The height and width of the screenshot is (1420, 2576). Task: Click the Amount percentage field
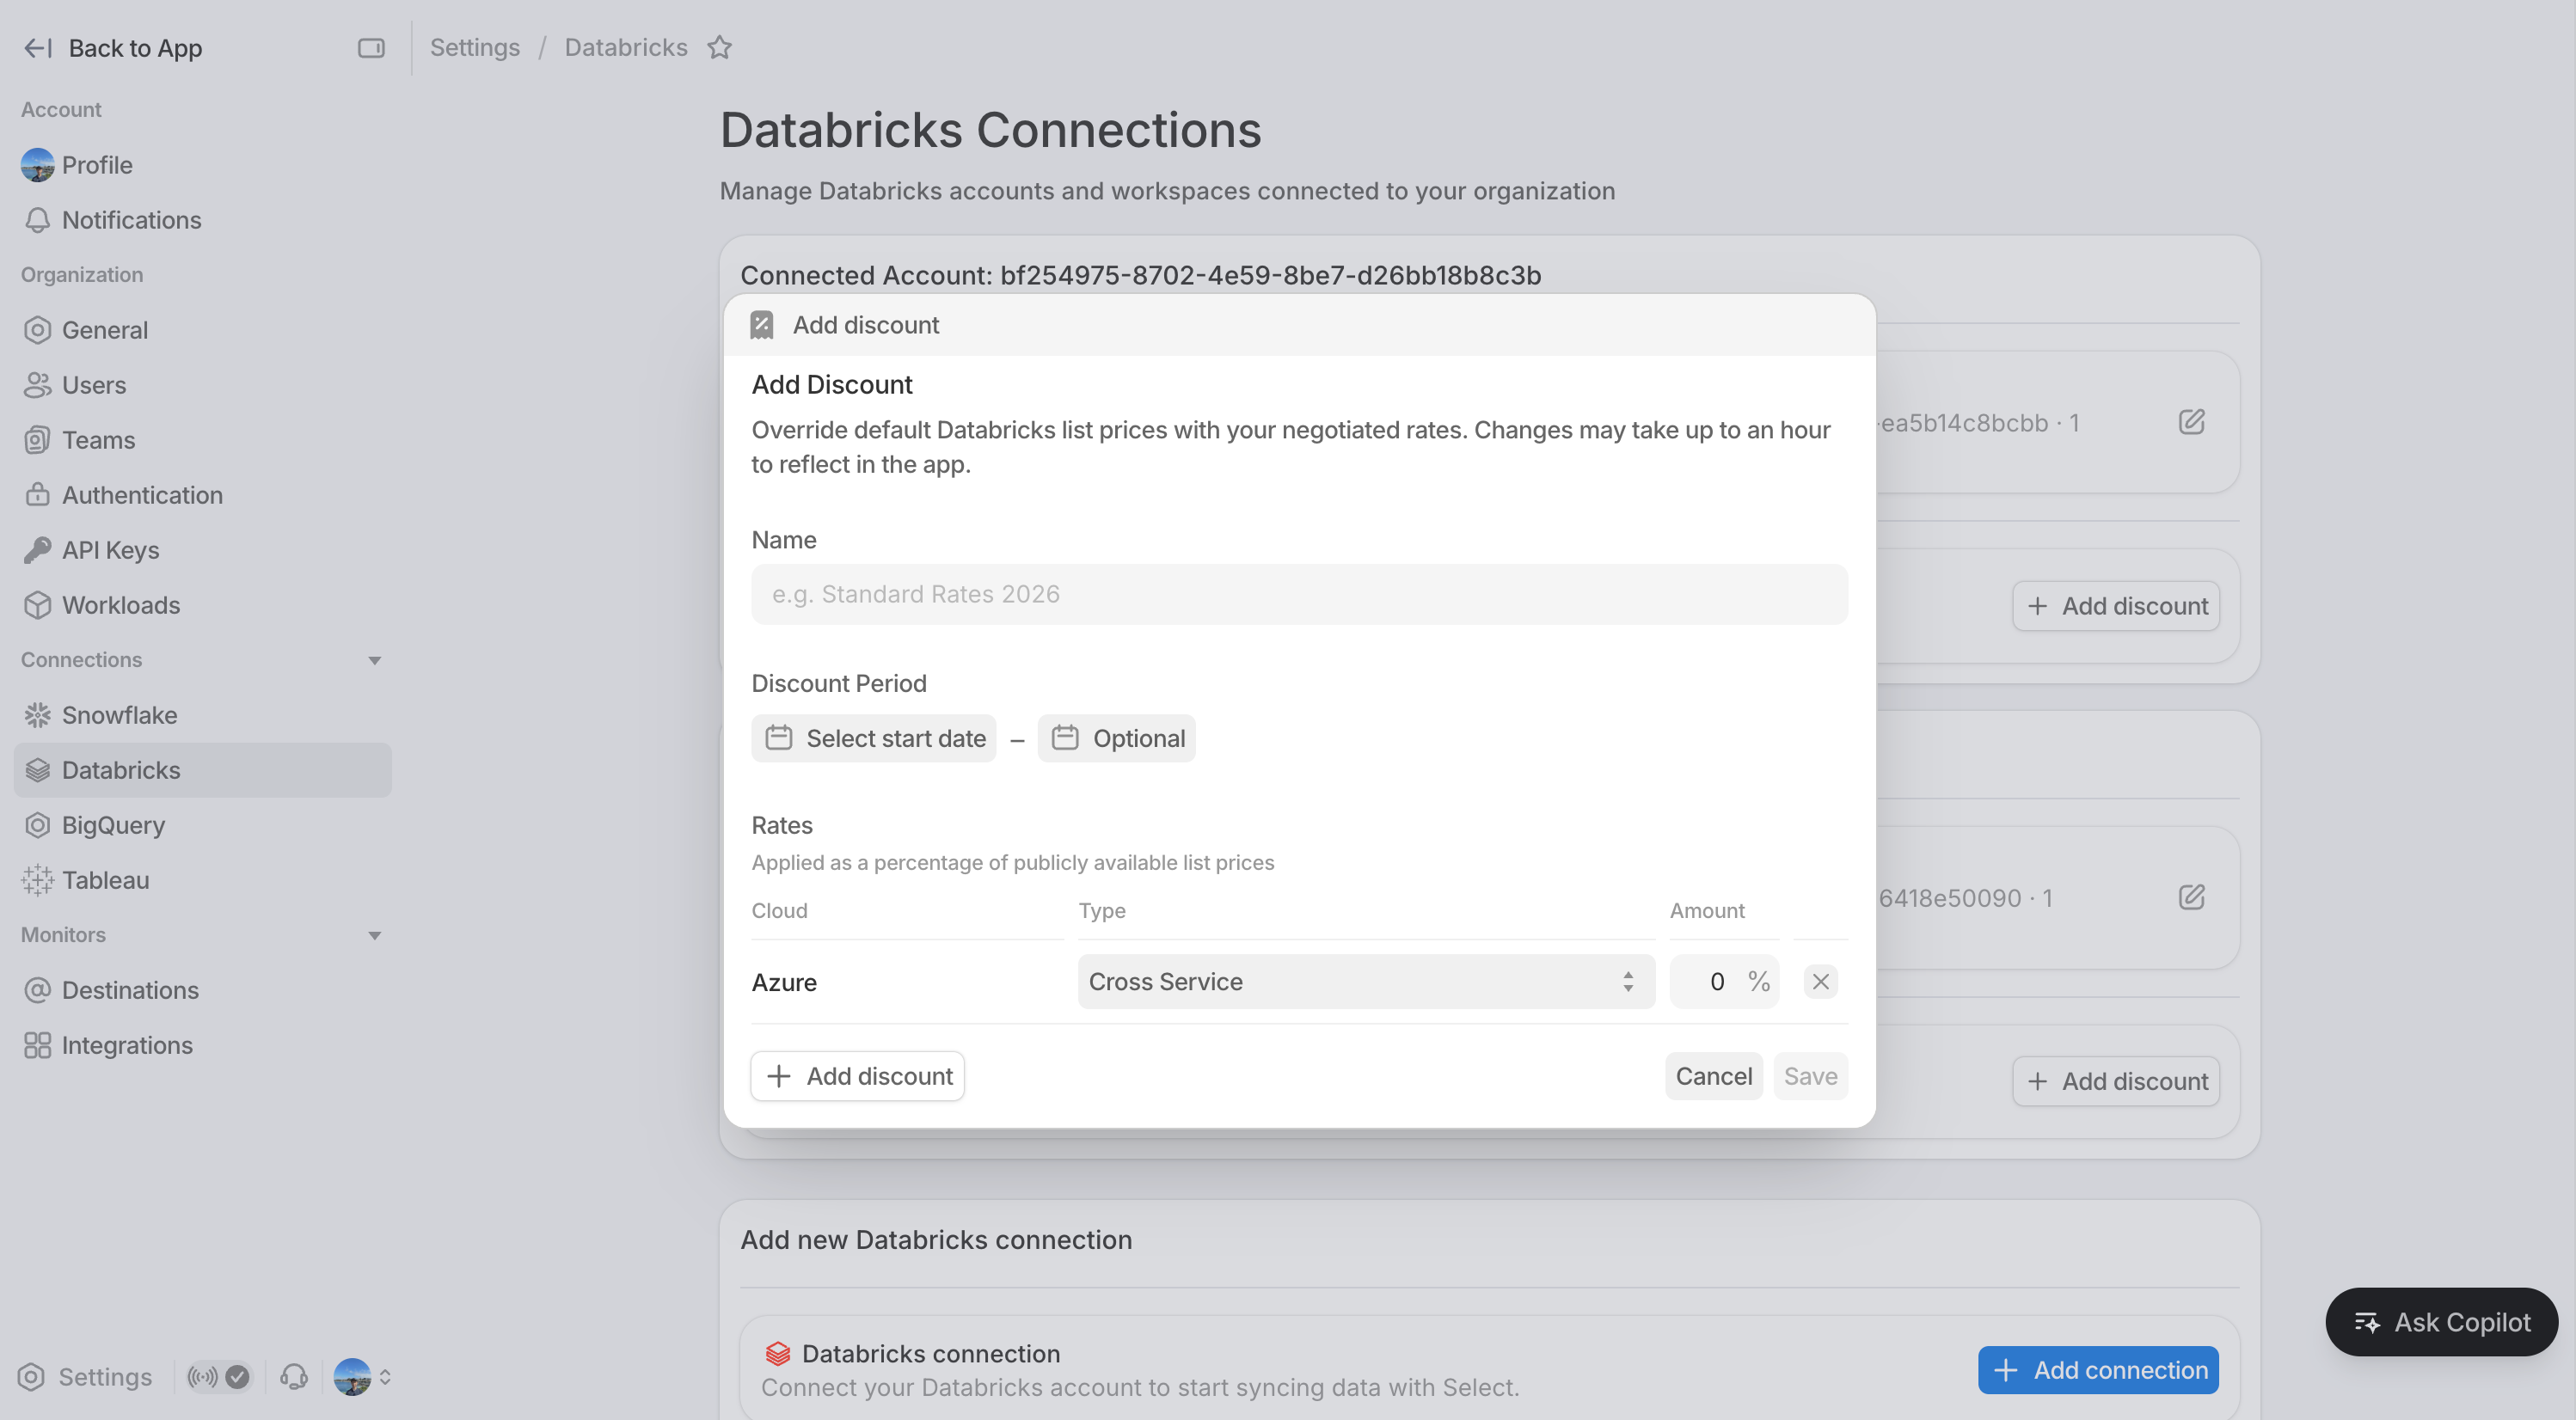point(1714,981)
